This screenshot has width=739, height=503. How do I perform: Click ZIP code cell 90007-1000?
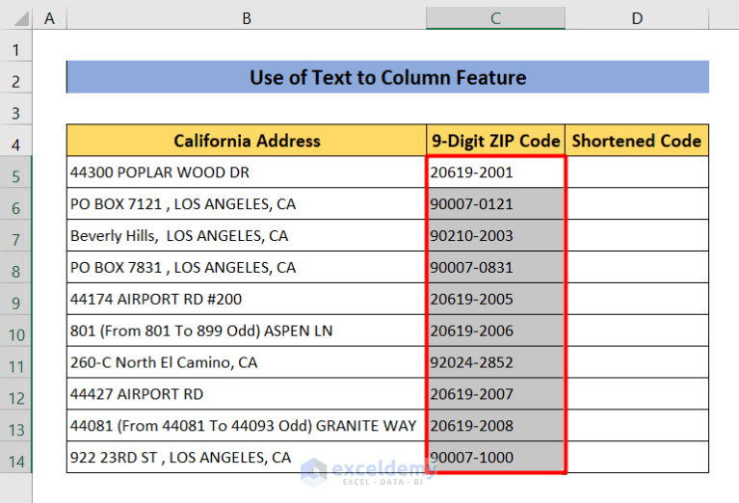coord(496,457)
